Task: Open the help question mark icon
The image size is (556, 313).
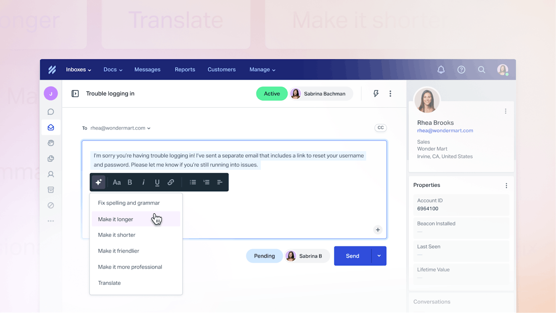Action: tap(461, 70)
